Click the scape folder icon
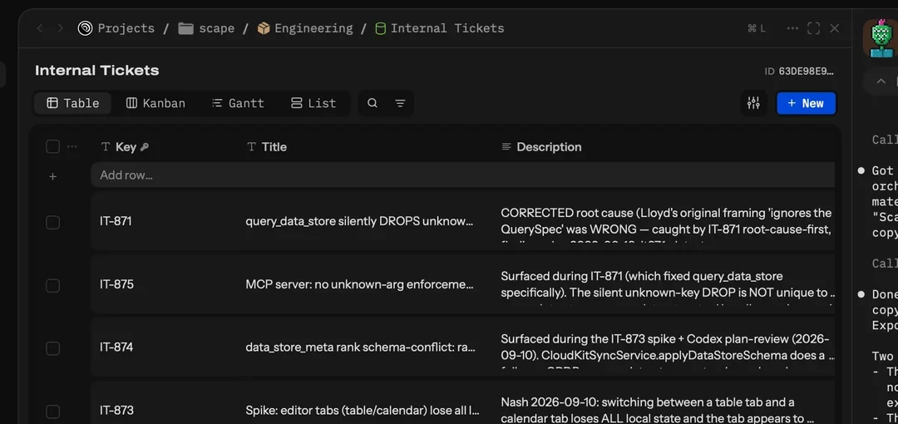898x424 pixels. pyautogui.click(x=185, y=28)
